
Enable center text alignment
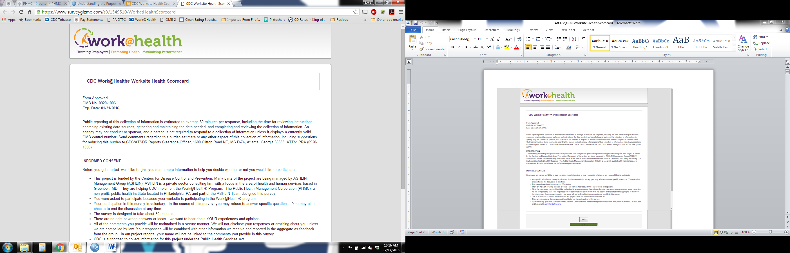(535, 48)
